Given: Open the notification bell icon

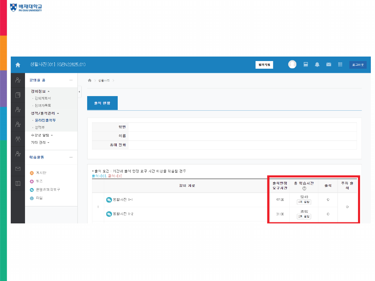Looking at the screenshot, I should coord(317,65).
